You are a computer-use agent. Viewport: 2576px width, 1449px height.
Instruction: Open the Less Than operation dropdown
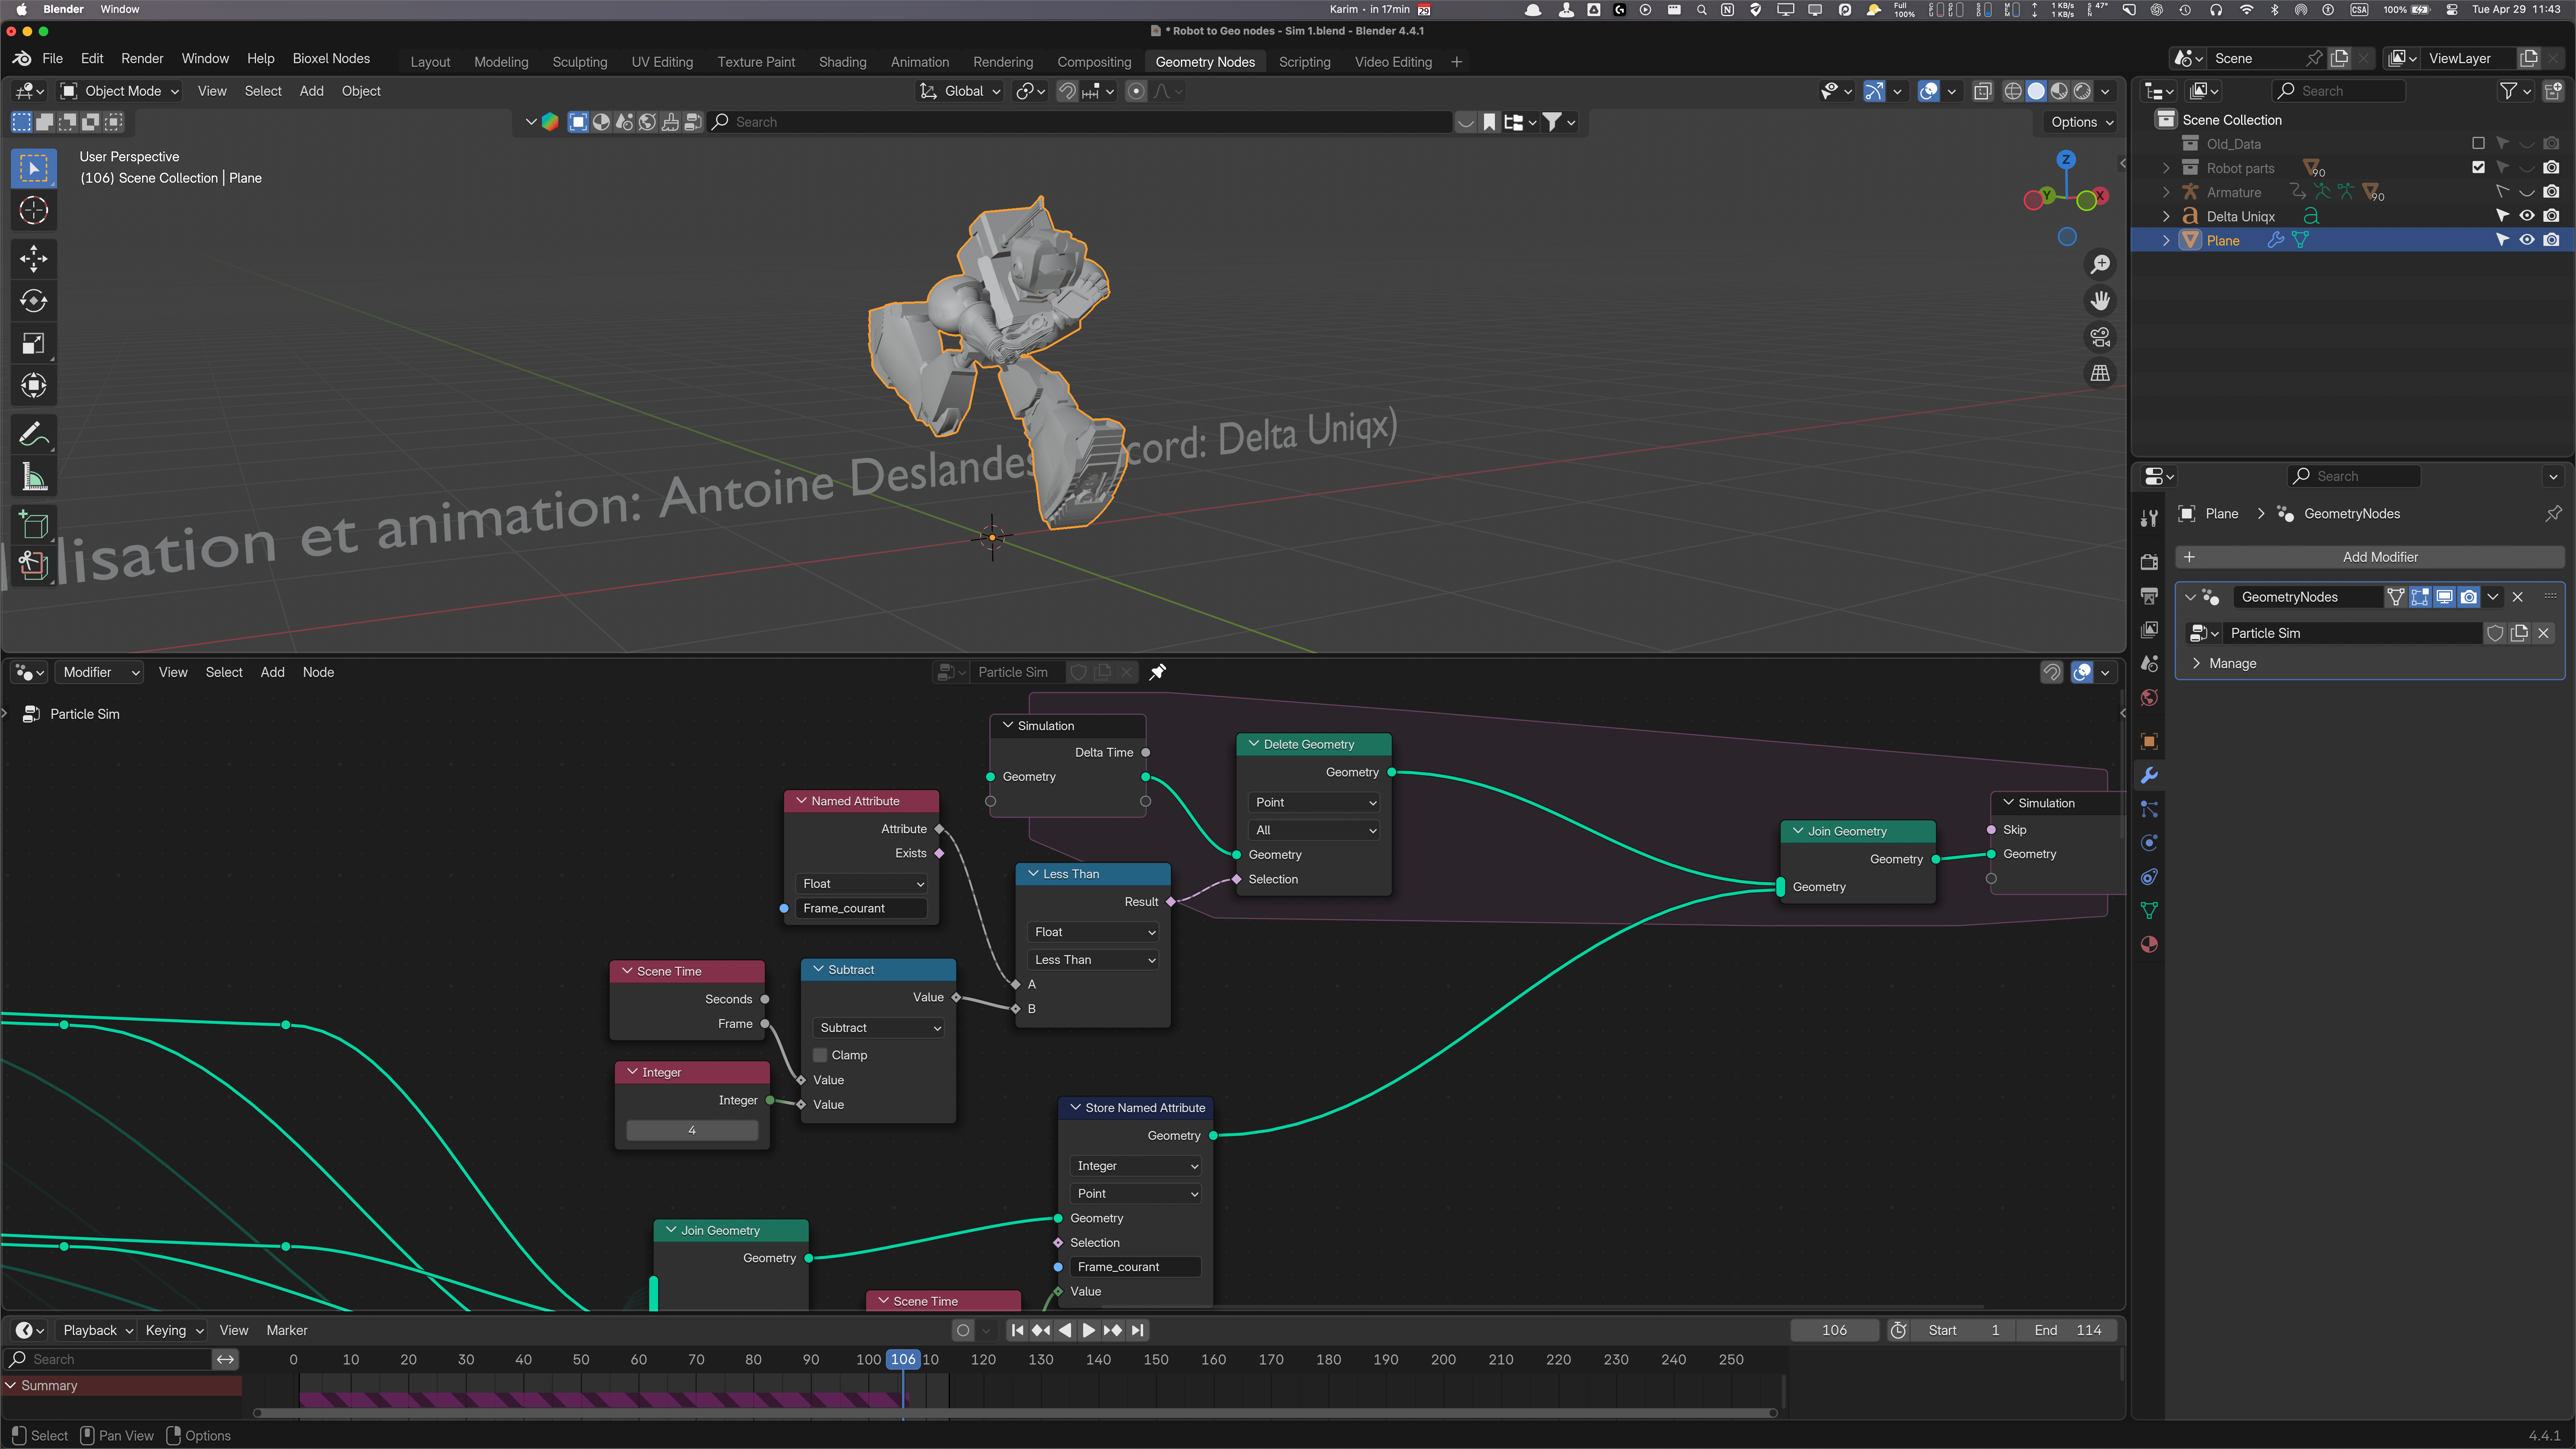click(x=1094, y=959)
